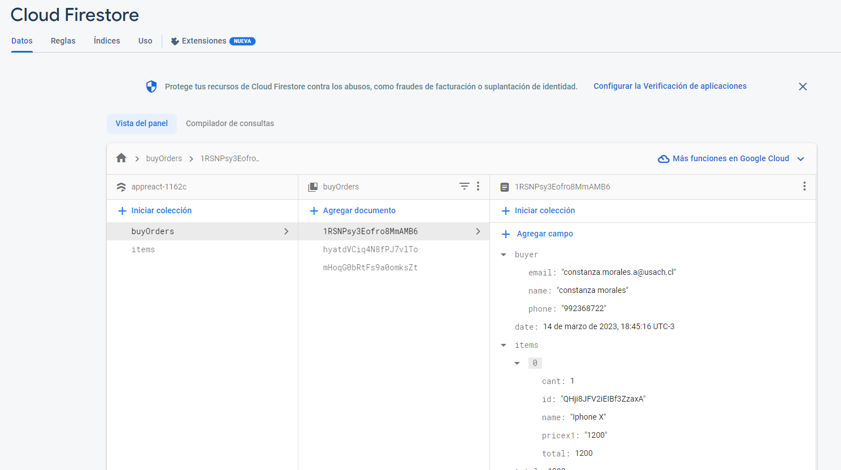Expand the Google Cloud functions chevron
This screenshot has width=841, height=470.
(800, 159)
